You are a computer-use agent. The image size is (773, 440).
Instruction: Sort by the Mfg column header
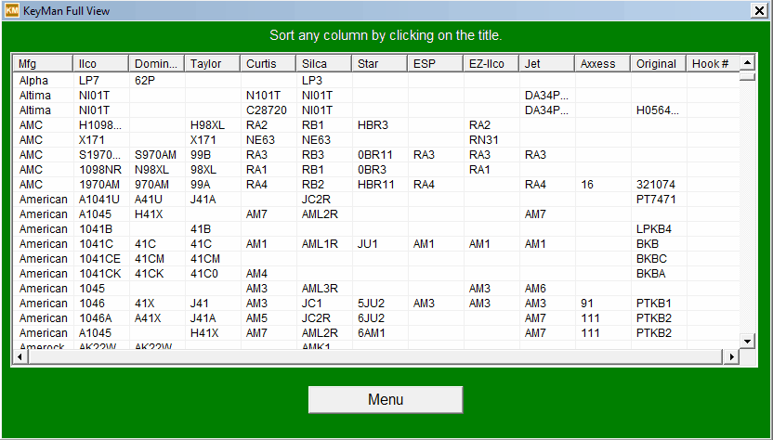pos(43,63)
